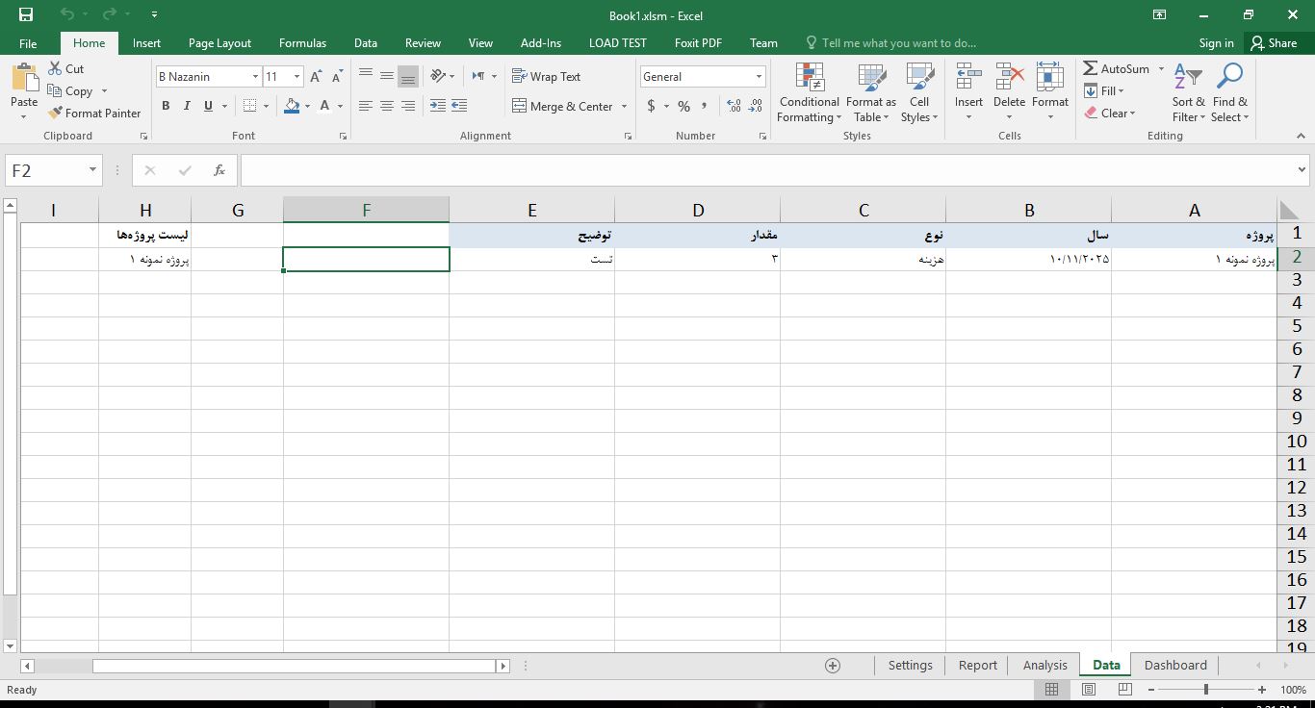Open Cell Styles gallery
This screenshot has width=1315, height=708.
919,93
